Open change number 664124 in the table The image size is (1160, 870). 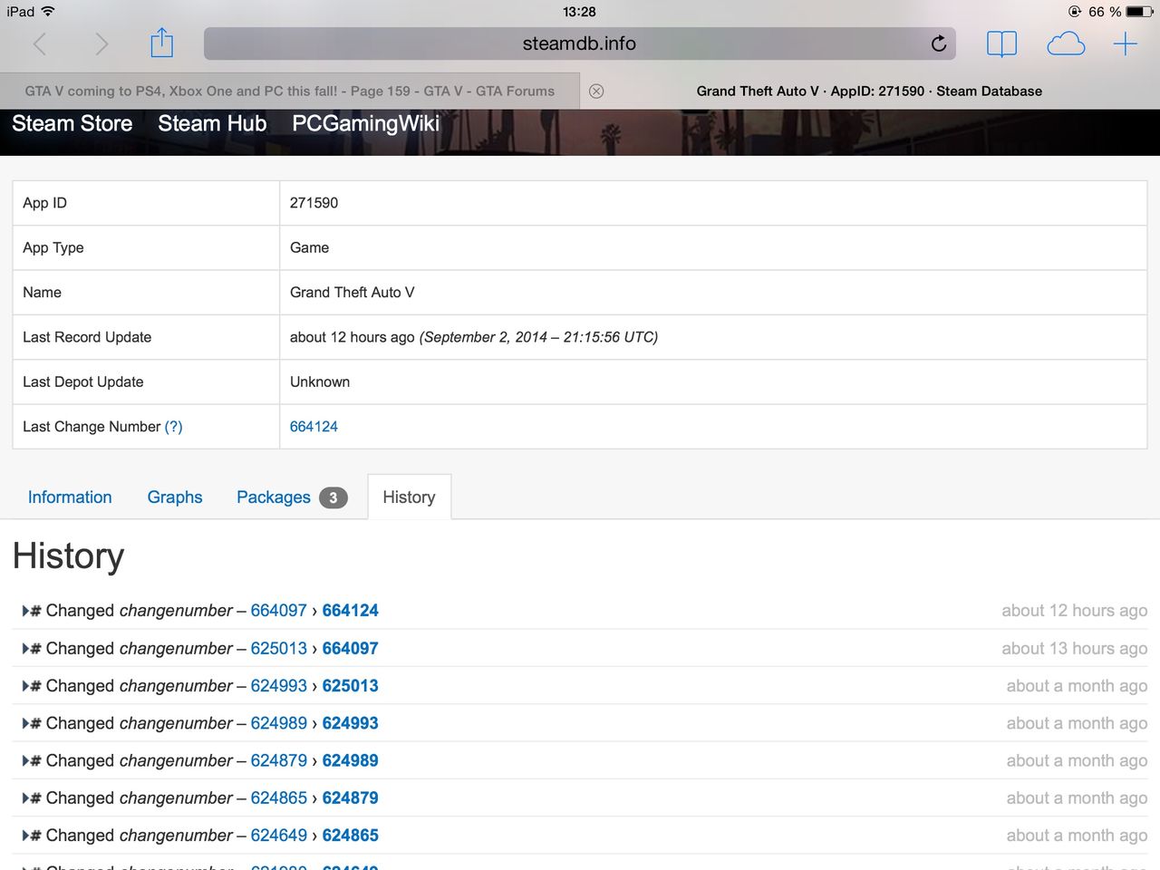[x=314, y=427]
